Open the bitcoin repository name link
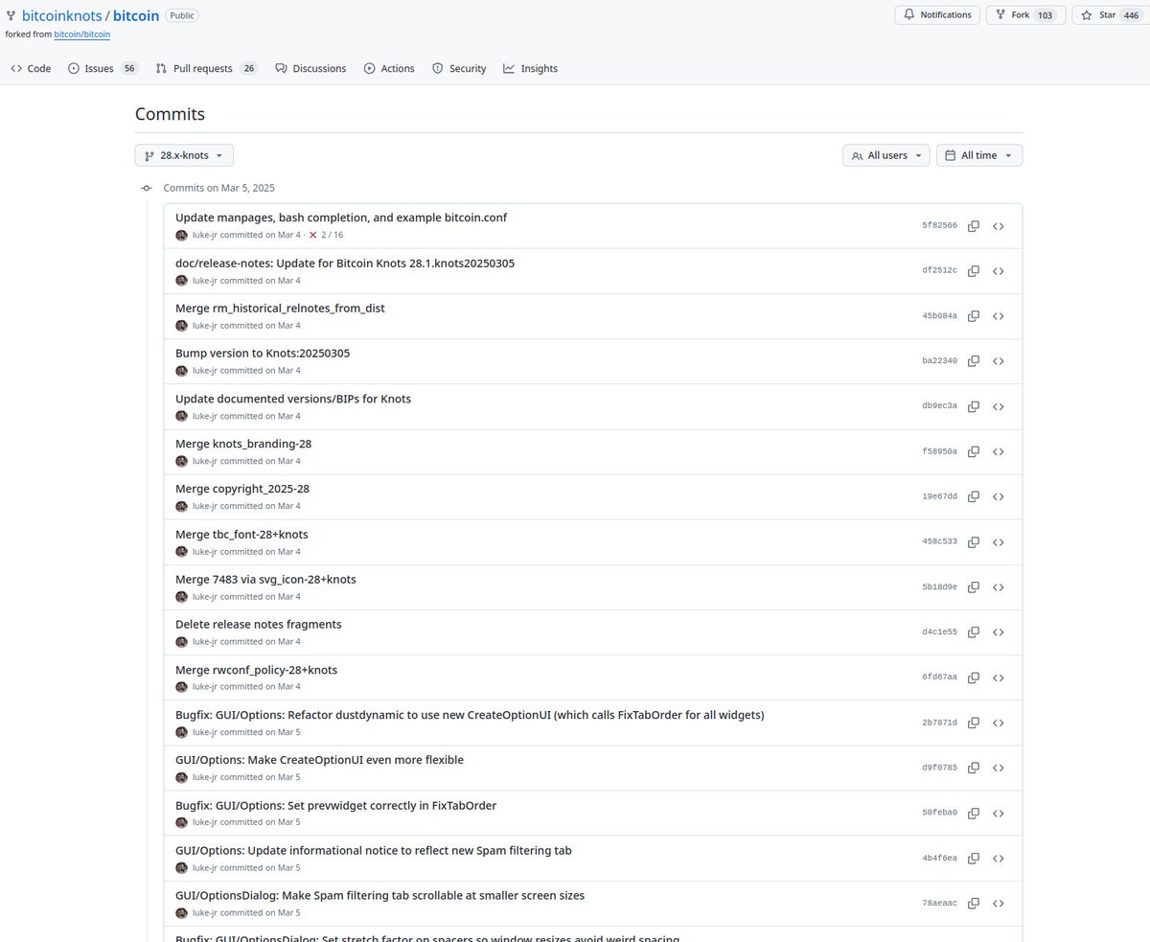 pyautogui.click(x=136, y=16)
